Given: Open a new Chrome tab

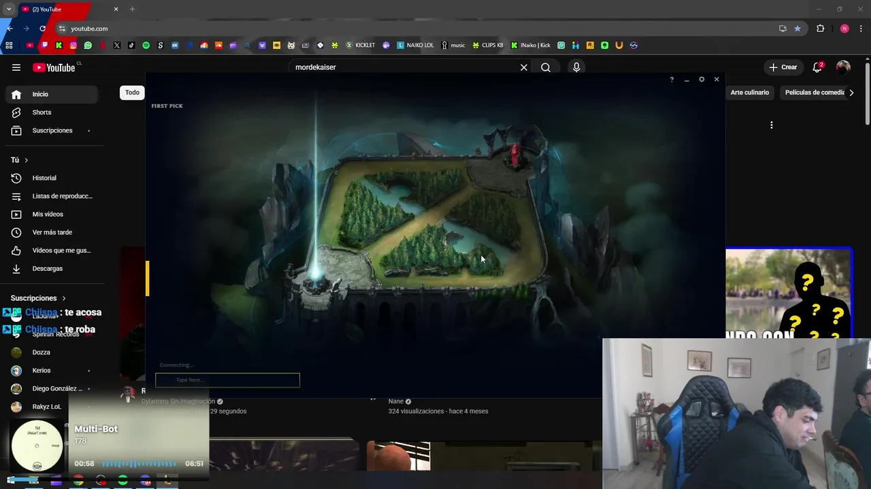Looking at the screenshot, I should tap(132, 9).
